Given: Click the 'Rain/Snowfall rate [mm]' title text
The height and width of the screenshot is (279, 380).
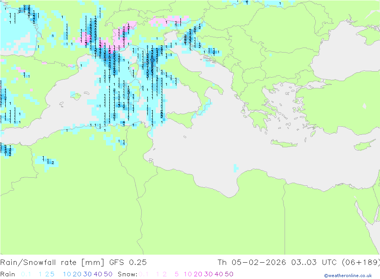Looking at the screenshot, I should pyautogui.click(x=52, y=263).
